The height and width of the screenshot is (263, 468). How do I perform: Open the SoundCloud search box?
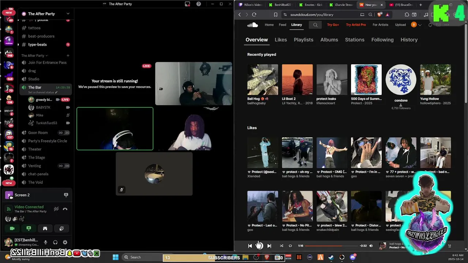(315, 25)
